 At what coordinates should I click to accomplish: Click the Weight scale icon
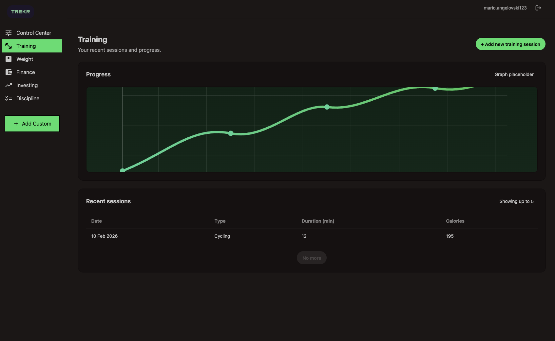coord(9,59)
